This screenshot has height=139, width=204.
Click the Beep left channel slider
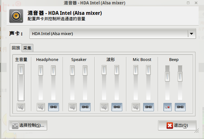point(167,76)
